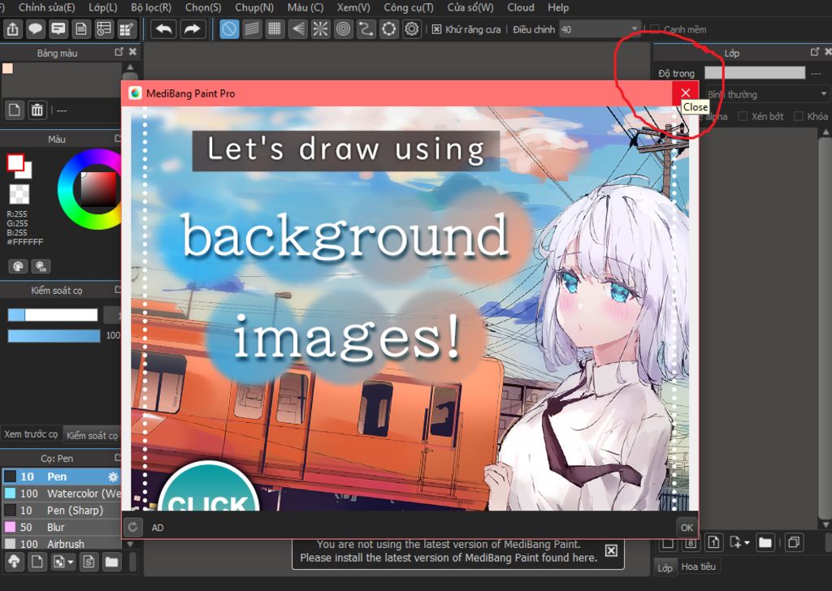Image resolution: width=832 pixels, height=591 pixels.
Task: Click the CLICK button in the ad
Action: point(209,486)
